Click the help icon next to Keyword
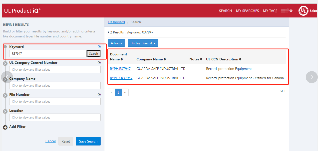 (99, 47)
